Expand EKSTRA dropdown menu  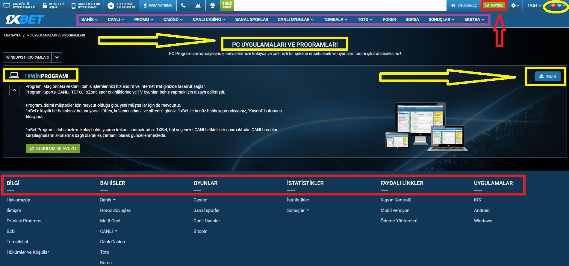click(474, 19)
